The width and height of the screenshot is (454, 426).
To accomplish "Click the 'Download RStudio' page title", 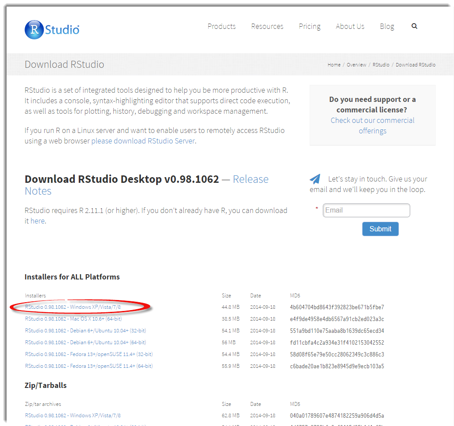I will pos(64,64).
